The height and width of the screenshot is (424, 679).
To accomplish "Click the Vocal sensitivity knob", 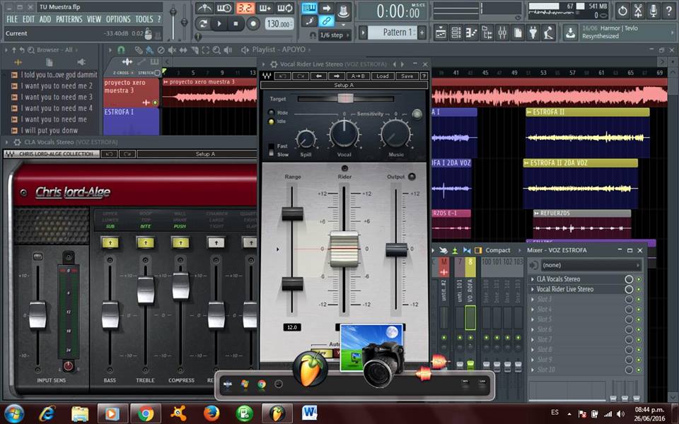I will [x=344, y=134].
